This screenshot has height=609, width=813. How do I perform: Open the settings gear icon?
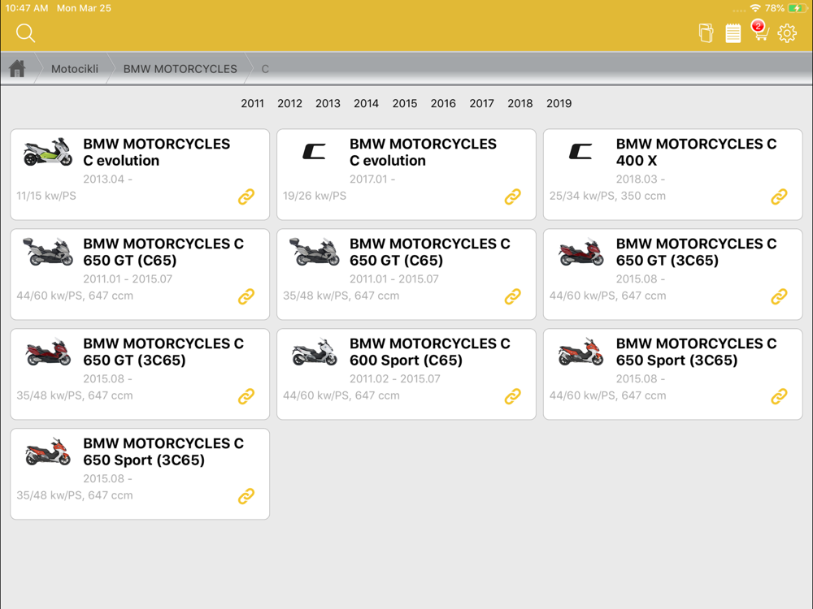[x=787, y=33]
